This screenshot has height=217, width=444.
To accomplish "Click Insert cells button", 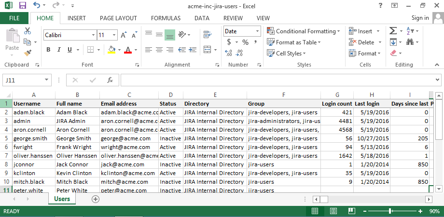I will point(361,31).
